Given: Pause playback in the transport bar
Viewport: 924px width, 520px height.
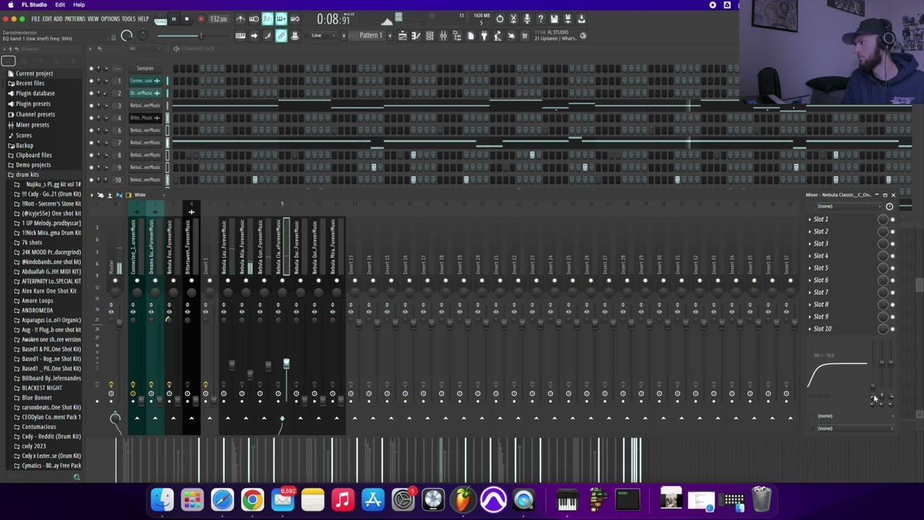Looking at the screenshot, I should (173, 19).
